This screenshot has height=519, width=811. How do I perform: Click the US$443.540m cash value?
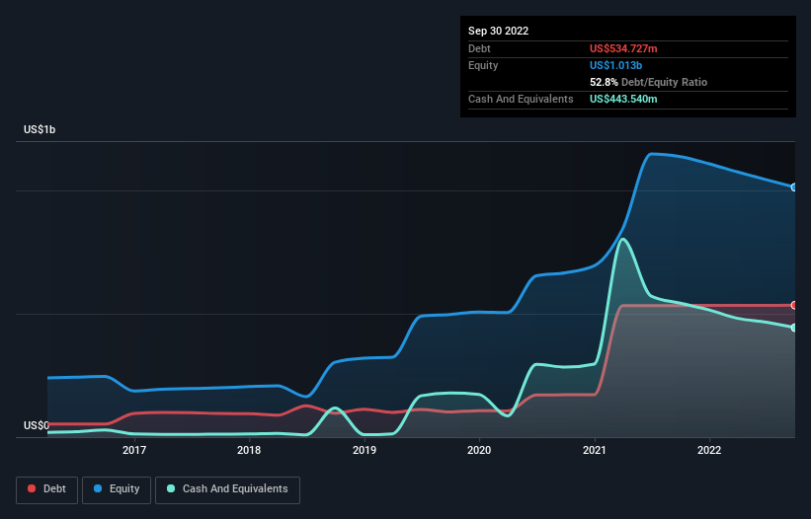coord(623,99)
